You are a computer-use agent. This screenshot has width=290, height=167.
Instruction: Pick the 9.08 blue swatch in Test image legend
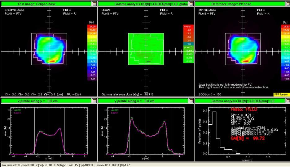92,62
